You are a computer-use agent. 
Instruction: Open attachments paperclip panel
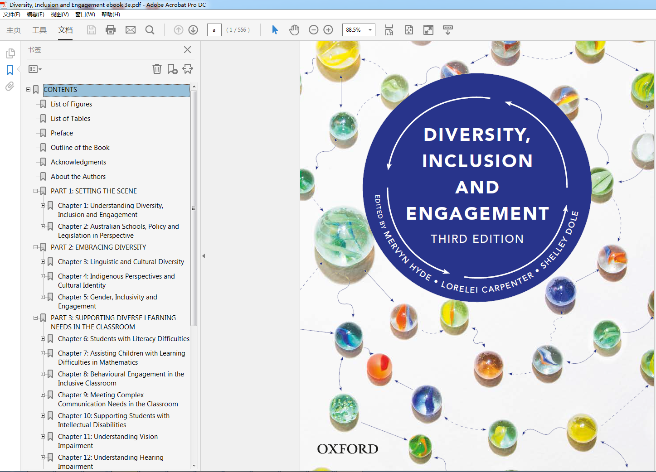10,86
